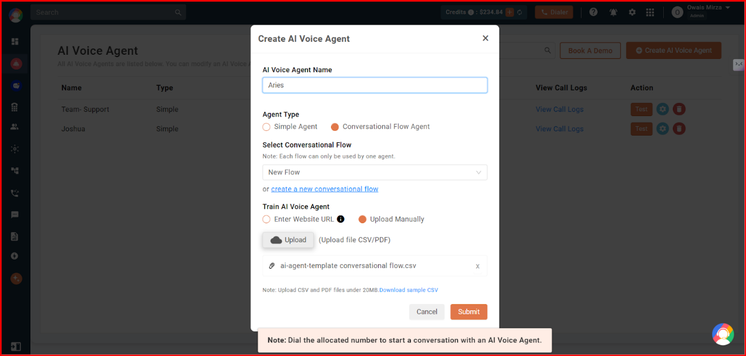Viewport: 746px width, 356px height.
Task: Add credits with the plus icon
Action: 510,12
